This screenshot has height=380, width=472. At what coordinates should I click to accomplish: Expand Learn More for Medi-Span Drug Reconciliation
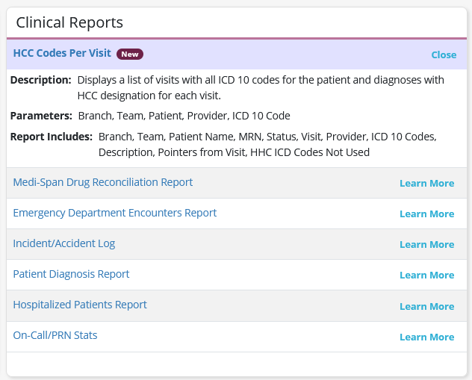pyautogui.click(x=426, y=184)
